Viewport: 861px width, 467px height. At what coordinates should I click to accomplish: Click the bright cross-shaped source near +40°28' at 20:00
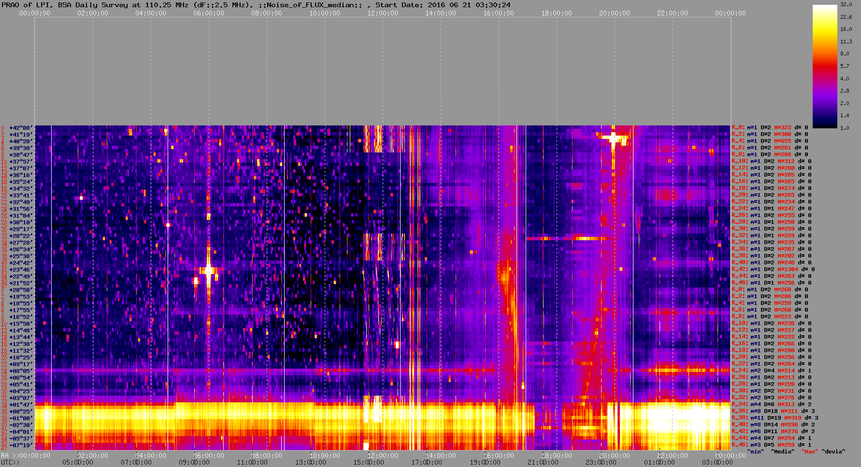click(614, 138)
